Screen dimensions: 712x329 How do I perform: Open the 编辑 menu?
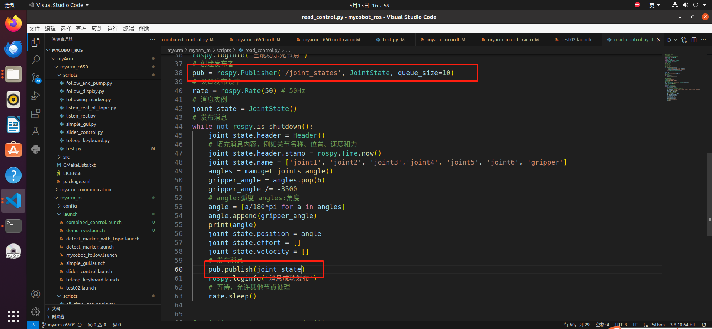[50, 29]
